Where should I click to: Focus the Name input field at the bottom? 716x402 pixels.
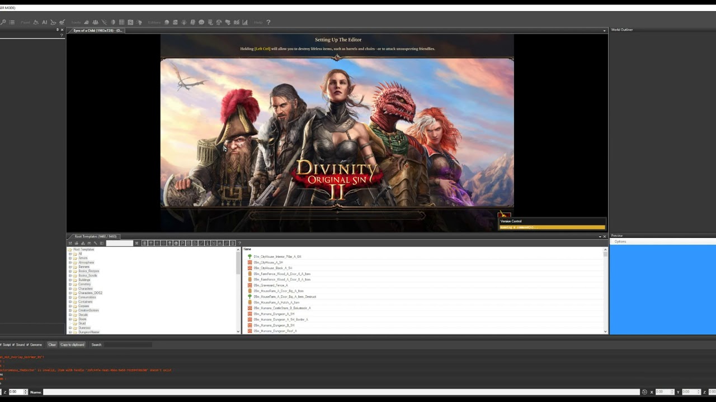tap(341, 392)
